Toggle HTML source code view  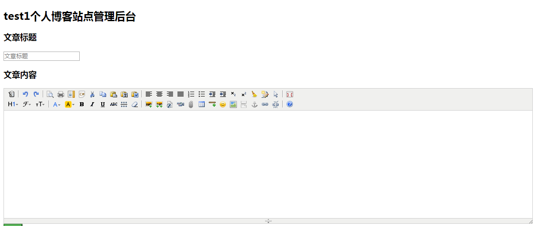click(x=11, y=94)
